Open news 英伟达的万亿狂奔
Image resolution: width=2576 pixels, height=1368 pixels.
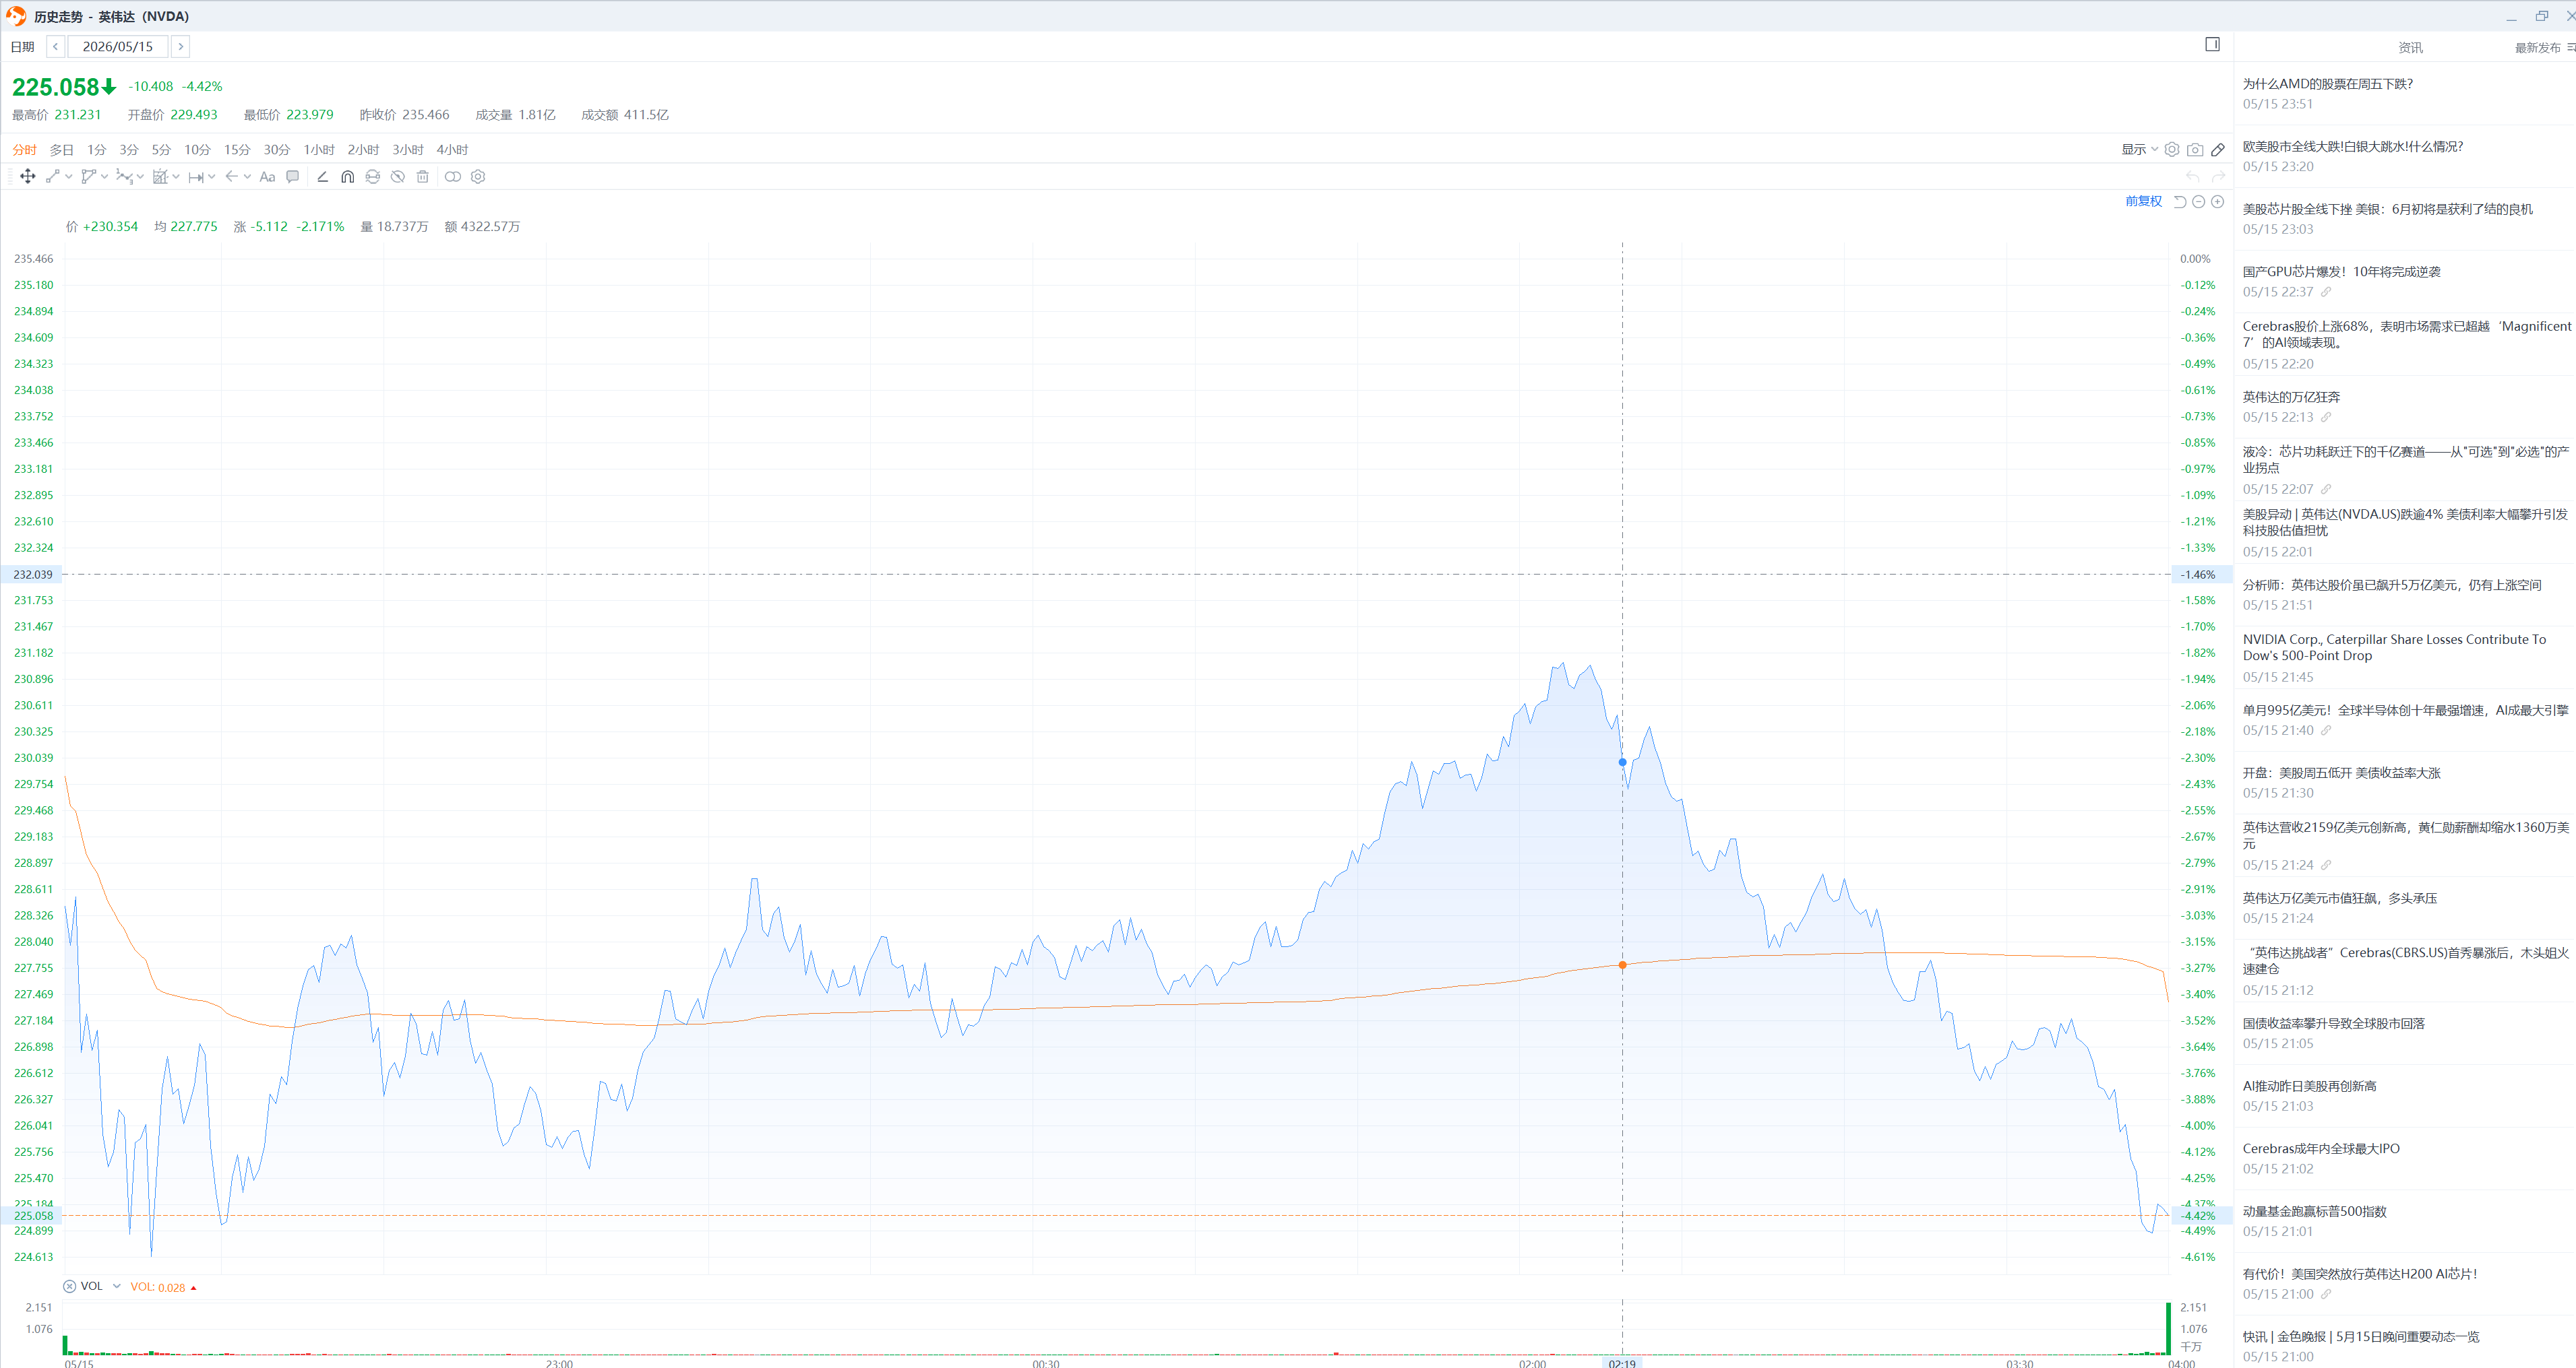[2291, 397]
